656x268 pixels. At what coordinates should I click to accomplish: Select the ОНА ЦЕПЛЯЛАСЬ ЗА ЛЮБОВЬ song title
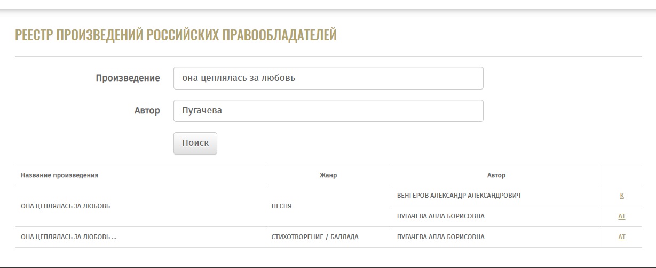tap(66, 206)
